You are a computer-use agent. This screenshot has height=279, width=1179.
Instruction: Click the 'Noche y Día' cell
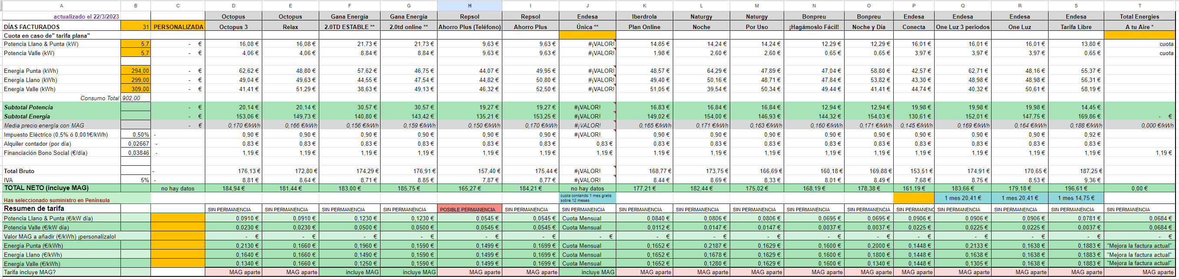(x=868, y=27)
